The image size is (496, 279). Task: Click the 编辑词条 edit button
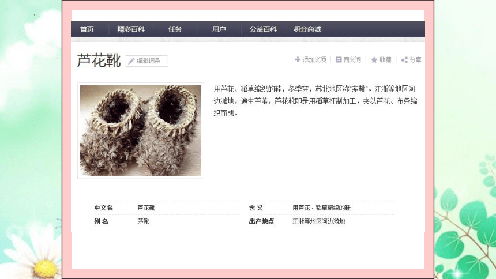click(x=146, y=61)
